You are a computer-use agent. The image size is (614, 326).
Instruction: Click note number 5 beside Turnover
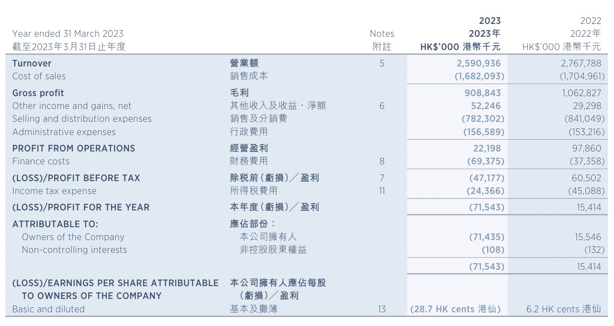pyautogui.click(x=382, y=63)
